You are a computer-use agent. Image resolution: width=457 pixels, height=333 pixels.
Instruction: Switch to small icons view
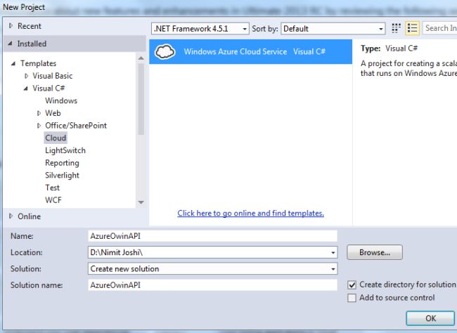(396, 28)
